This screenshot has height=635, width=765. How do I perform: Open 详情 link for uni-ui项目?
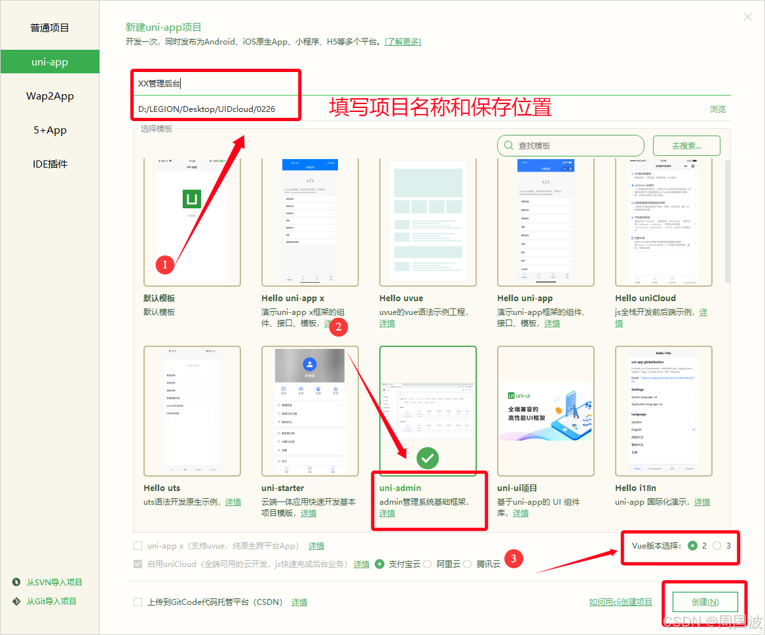click(x=521, y=513)
